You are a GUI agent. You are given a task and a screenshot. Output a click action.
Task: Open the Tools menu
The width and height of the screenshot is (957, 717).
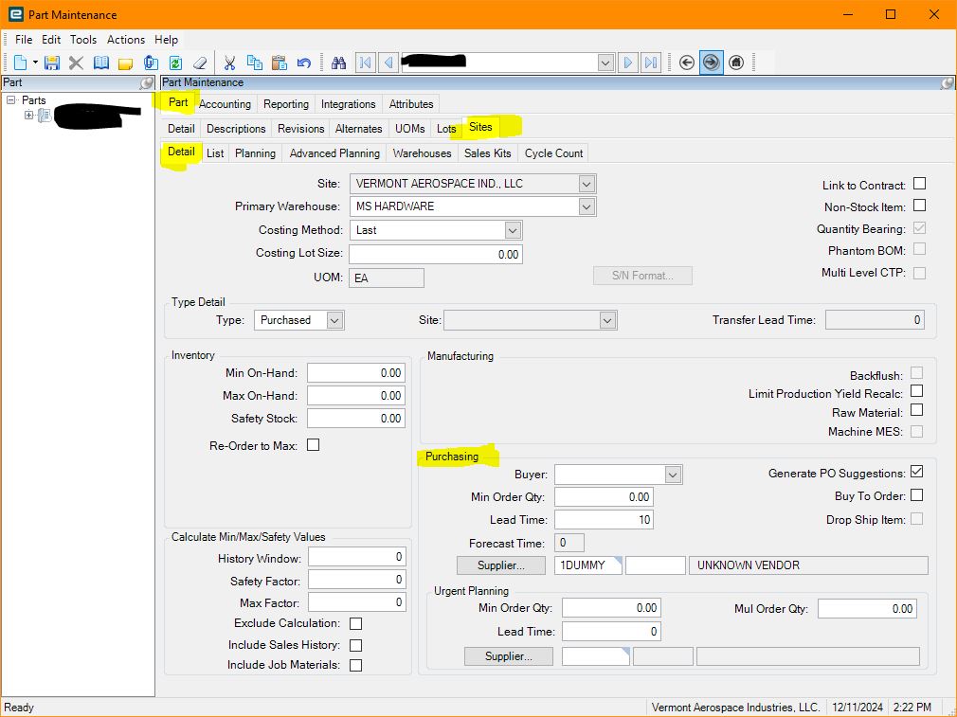click(x=83, y=40)
